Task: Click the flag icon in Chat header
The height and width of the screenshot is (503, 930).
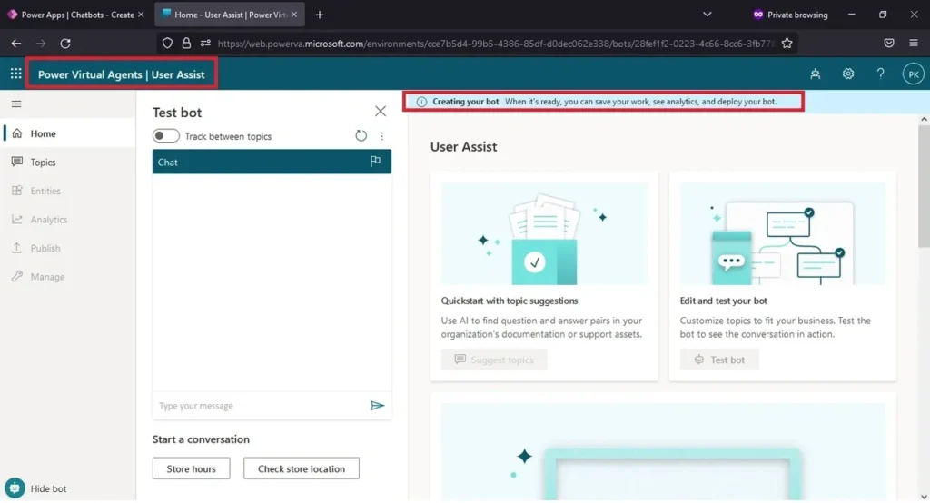Action: (375, 162)
